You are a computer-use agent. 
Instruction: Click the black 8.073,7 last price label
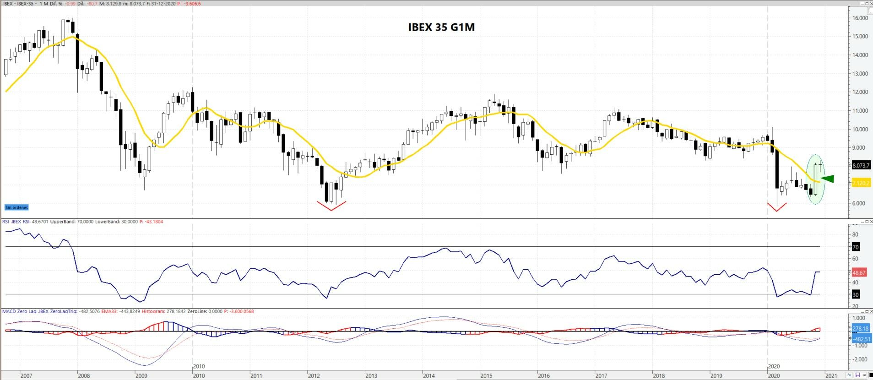(x=861, y=165)
